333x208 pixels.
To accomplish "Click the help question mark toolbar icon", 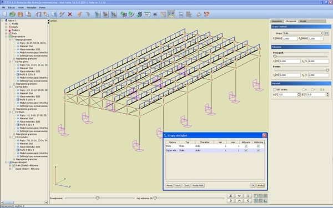I will (206, 14).
